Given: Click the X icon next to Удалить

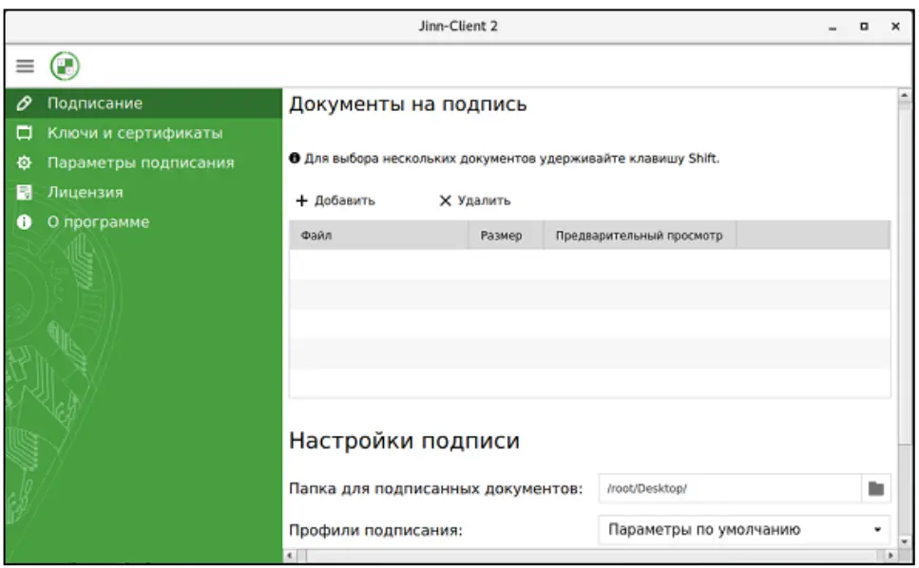Looking at the screenshot, I should coord(441,201).
